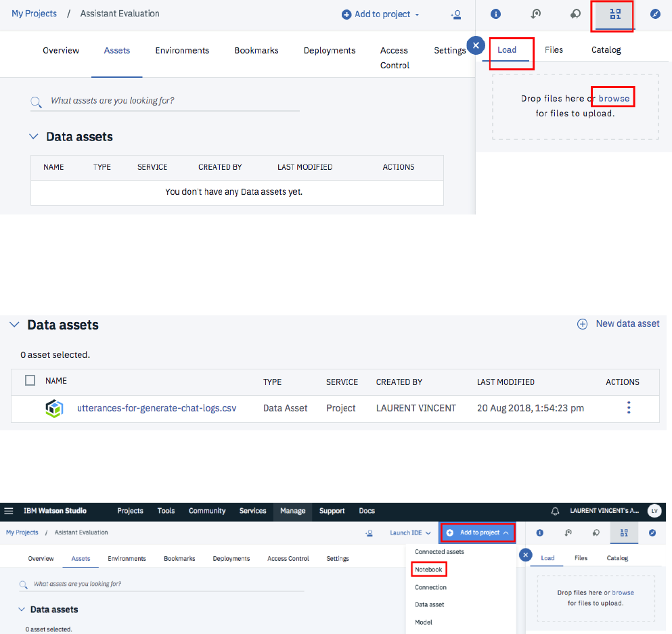The image size is (672, 634).
Task: Expand the large Add to project dropdown in the empty-assets view
Action: coord(380,14)
